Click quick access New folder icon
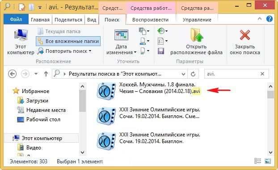The image size is (278, 170). coord(31,7)
